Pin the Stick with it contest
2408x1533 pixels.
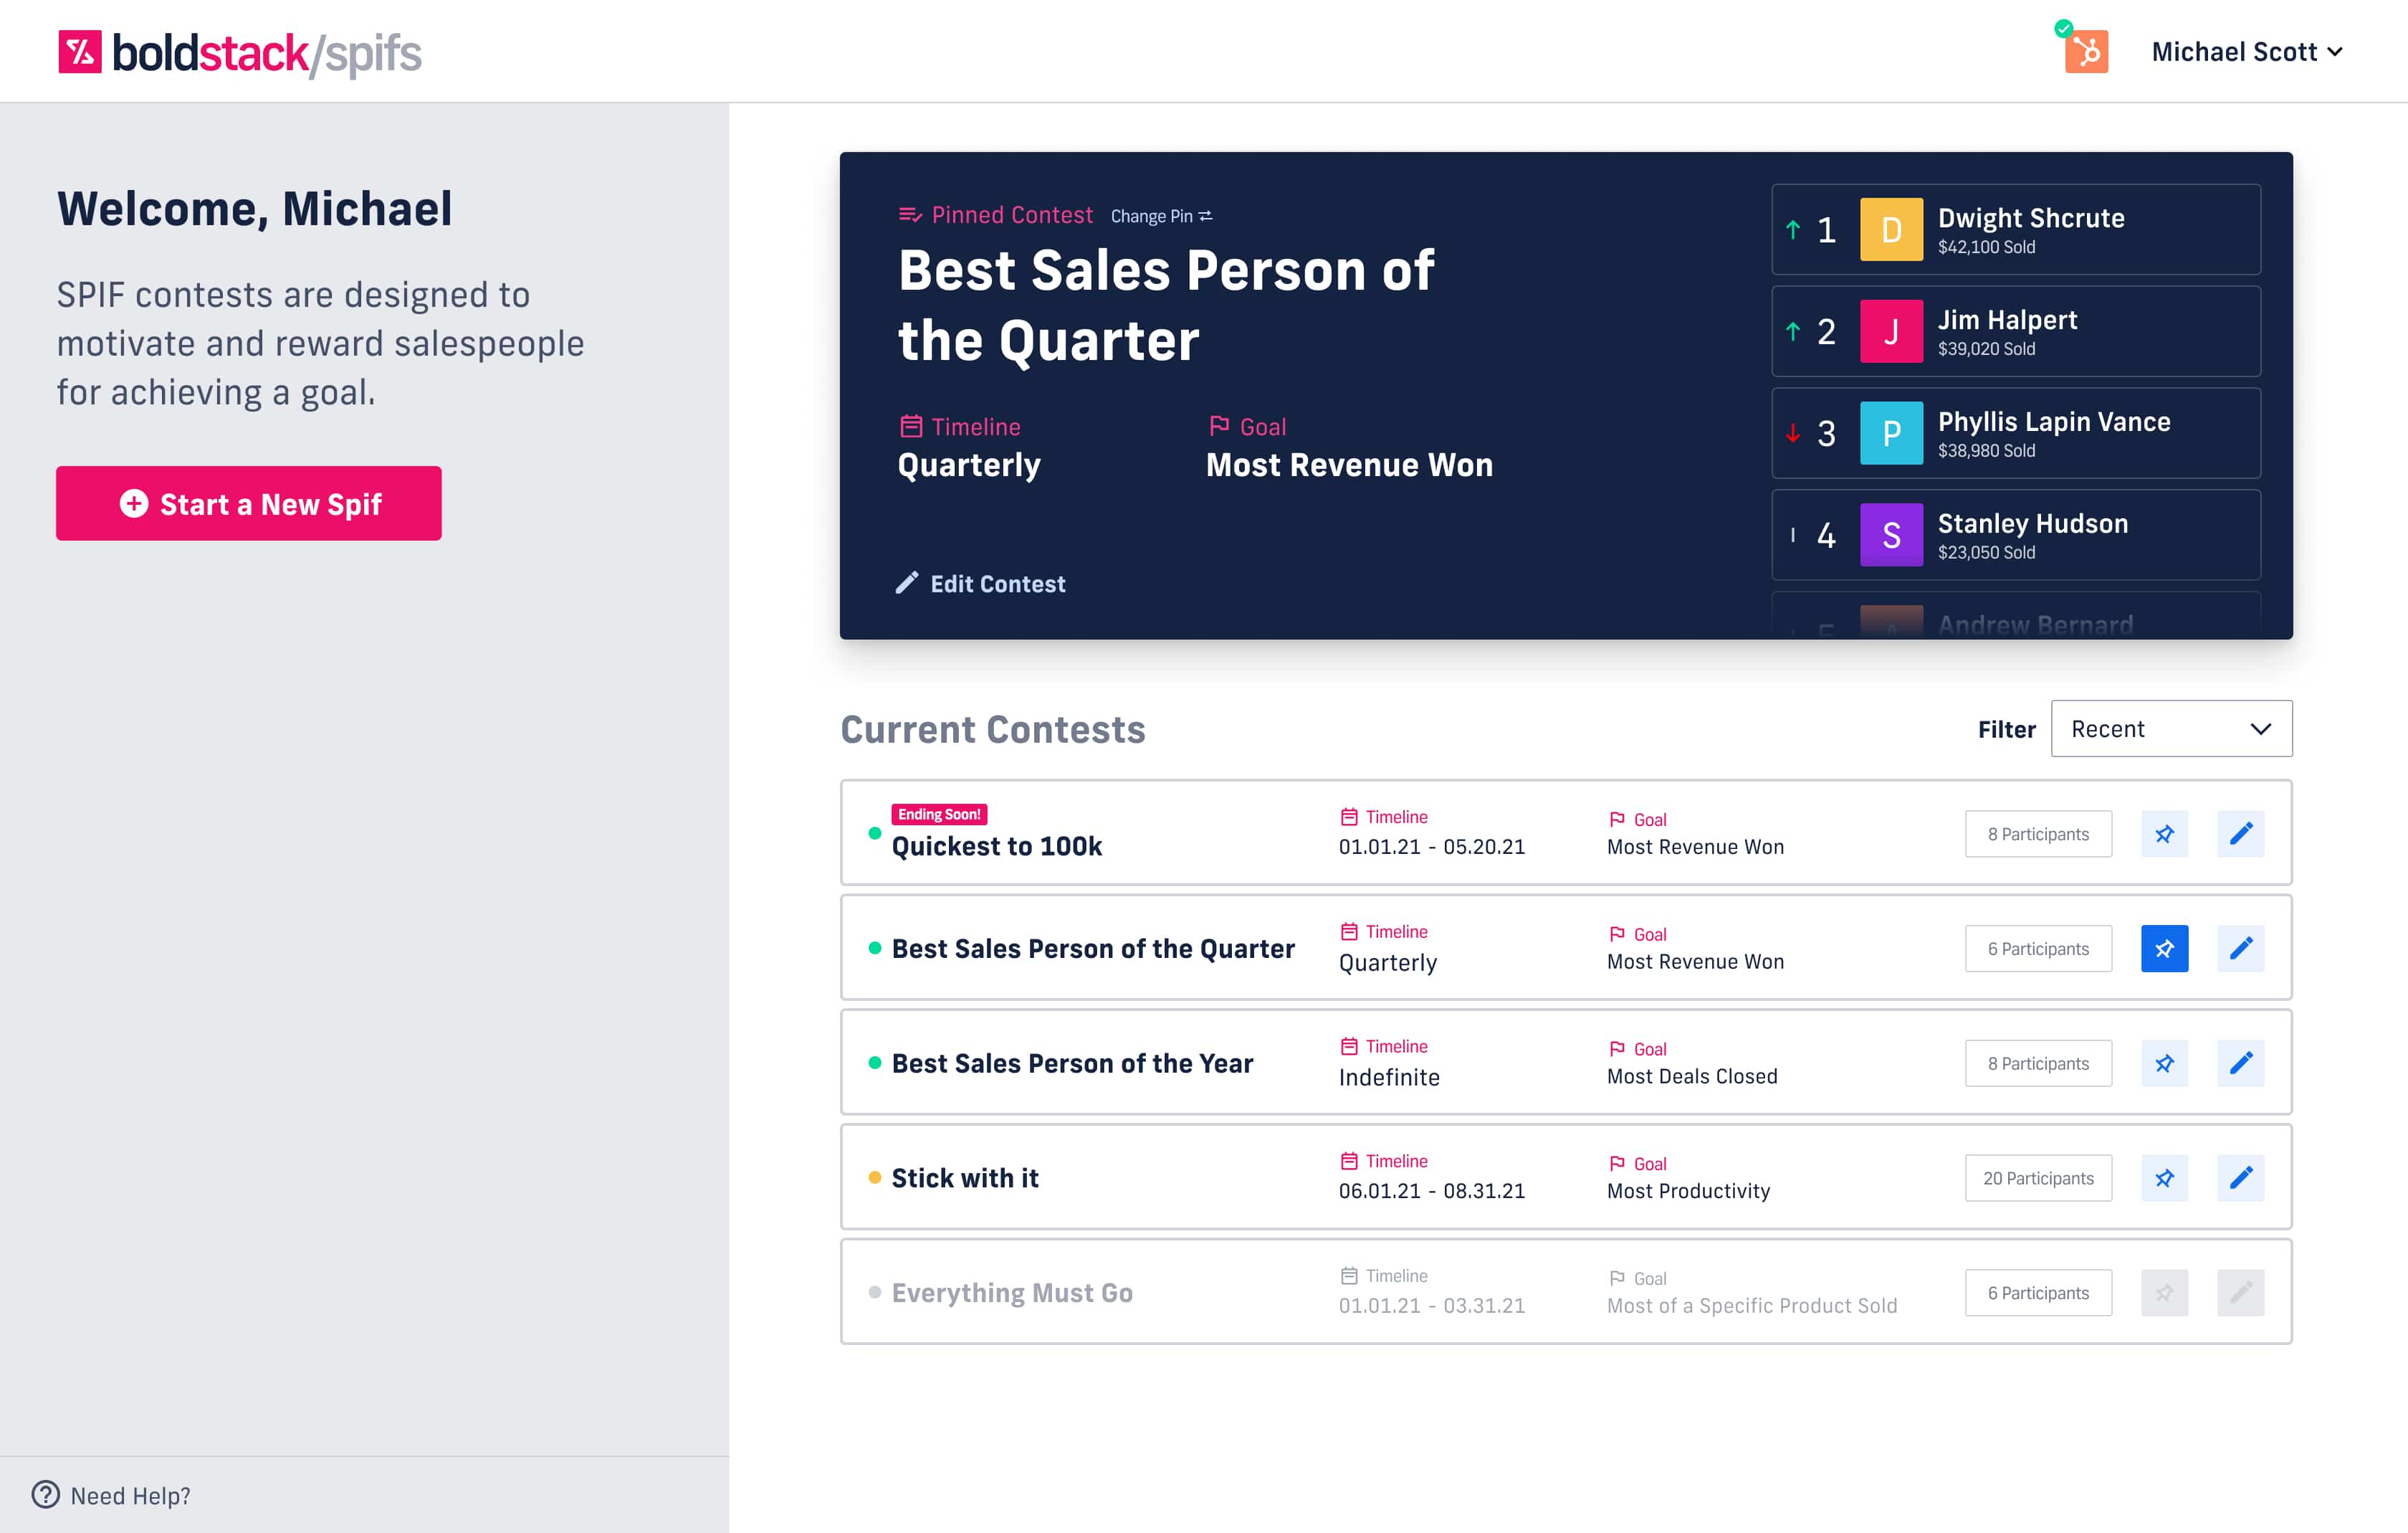coord(2164,1178)
